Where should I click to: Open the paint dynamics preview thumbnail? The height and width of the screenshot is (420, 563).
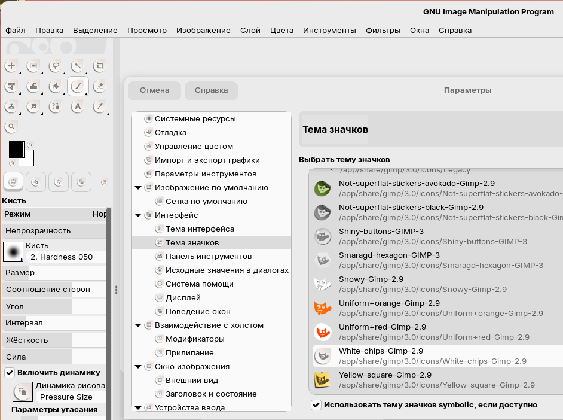click(x=23, y=392)
